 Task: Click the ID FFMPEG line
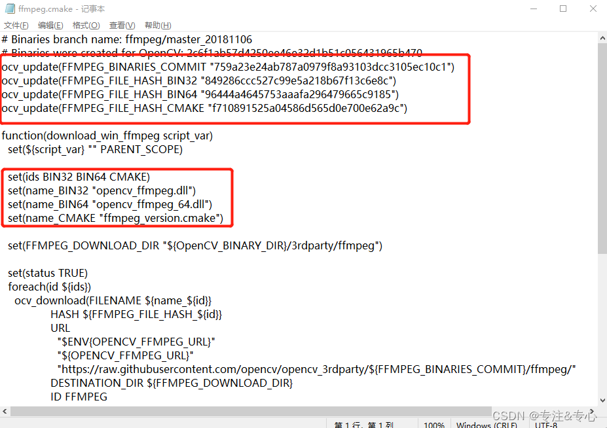click(79, 397)
